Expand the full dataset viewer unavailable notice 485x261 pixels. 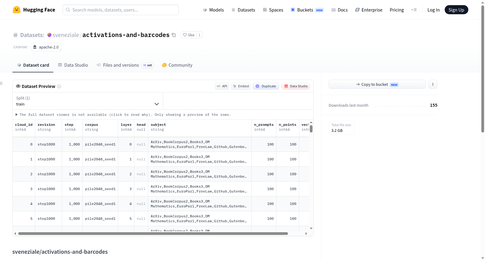point(123,115)
